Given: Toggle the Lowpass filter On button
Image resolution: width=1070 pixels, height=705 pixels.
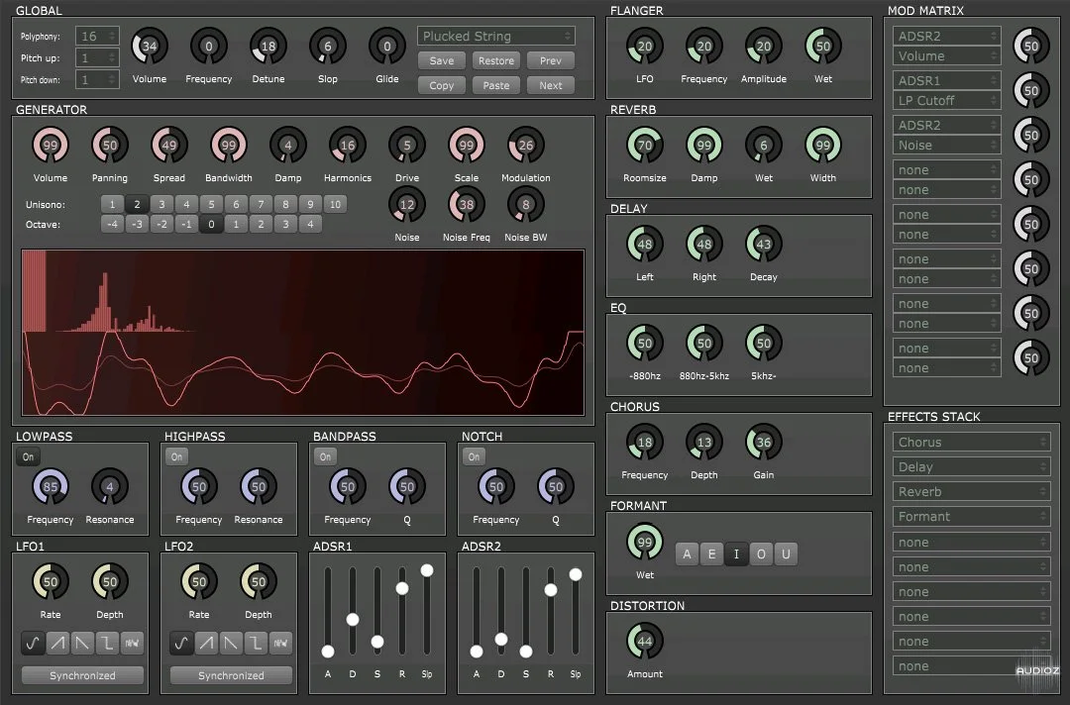Looking at the screenshot, I should click(x=28, y=456).
